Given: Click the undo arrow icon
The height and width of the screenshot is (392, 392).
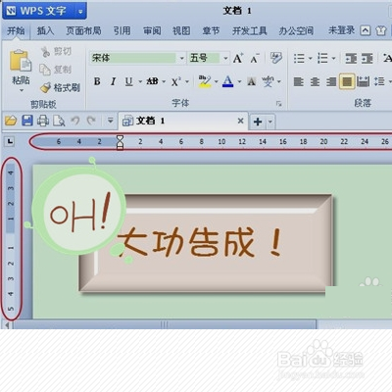Looking at the screenshot, I should 75,121.
